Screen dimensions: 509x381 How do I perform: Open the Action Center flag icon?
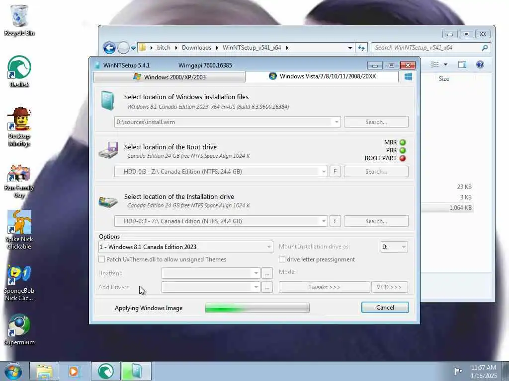coord(458,371)
